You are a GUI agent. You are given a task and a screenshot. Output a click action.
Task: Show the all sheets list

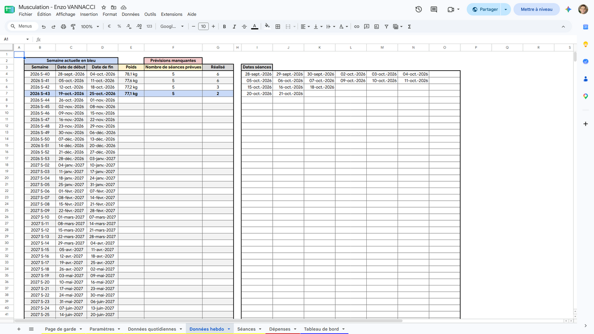tap(31, 329)
